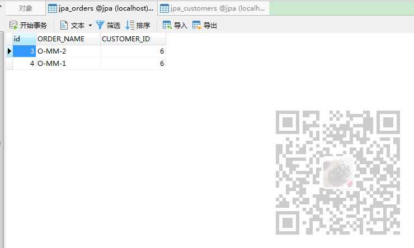Select the id cell with value 4
The height and width of the screenshot is (248, 414).
tap(24, 64)
